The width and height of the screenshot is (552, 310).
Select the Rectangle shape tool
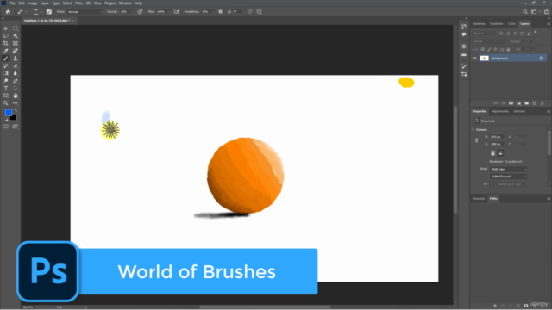(x=6, y=96)
